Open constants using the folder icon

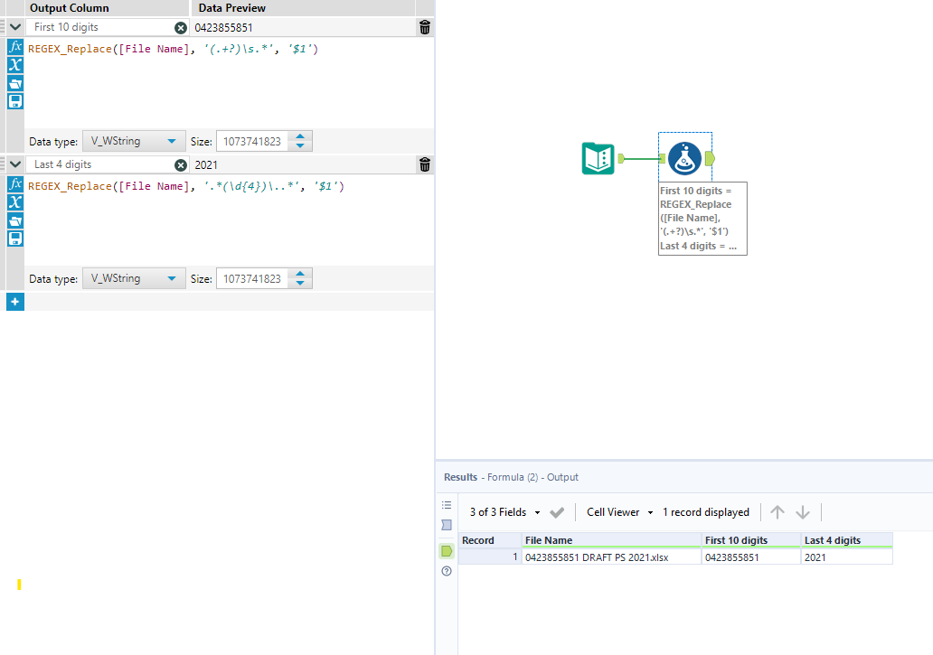[14, 83]
